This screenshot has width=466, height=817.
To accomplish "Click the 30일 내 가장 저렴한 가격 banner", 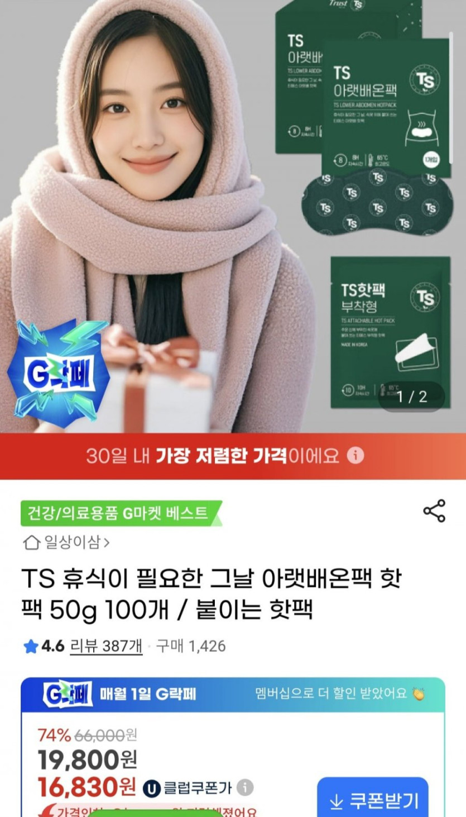I will click(x=233, y=456).
